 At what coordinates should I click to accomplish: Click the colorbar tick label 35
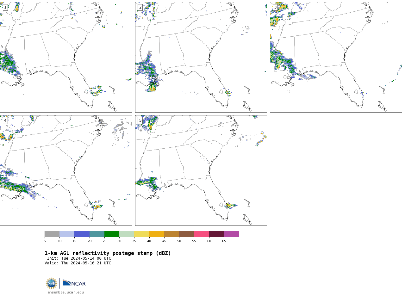click(134, 241)
